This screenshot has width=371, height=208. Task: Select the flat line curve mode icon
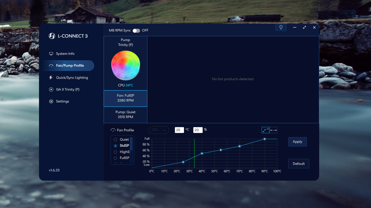273,130
